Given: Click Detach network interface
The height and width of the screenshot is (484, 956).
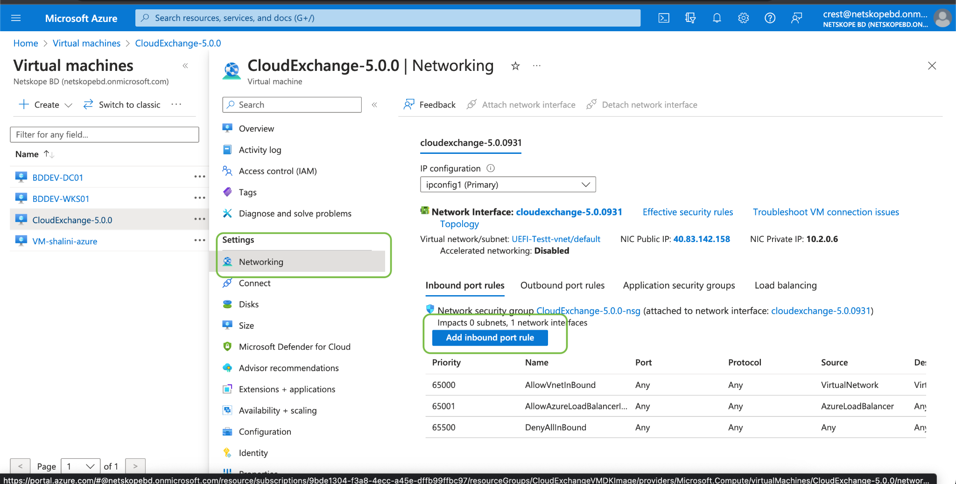Looking at the screenshot, I should pos(642,105).
